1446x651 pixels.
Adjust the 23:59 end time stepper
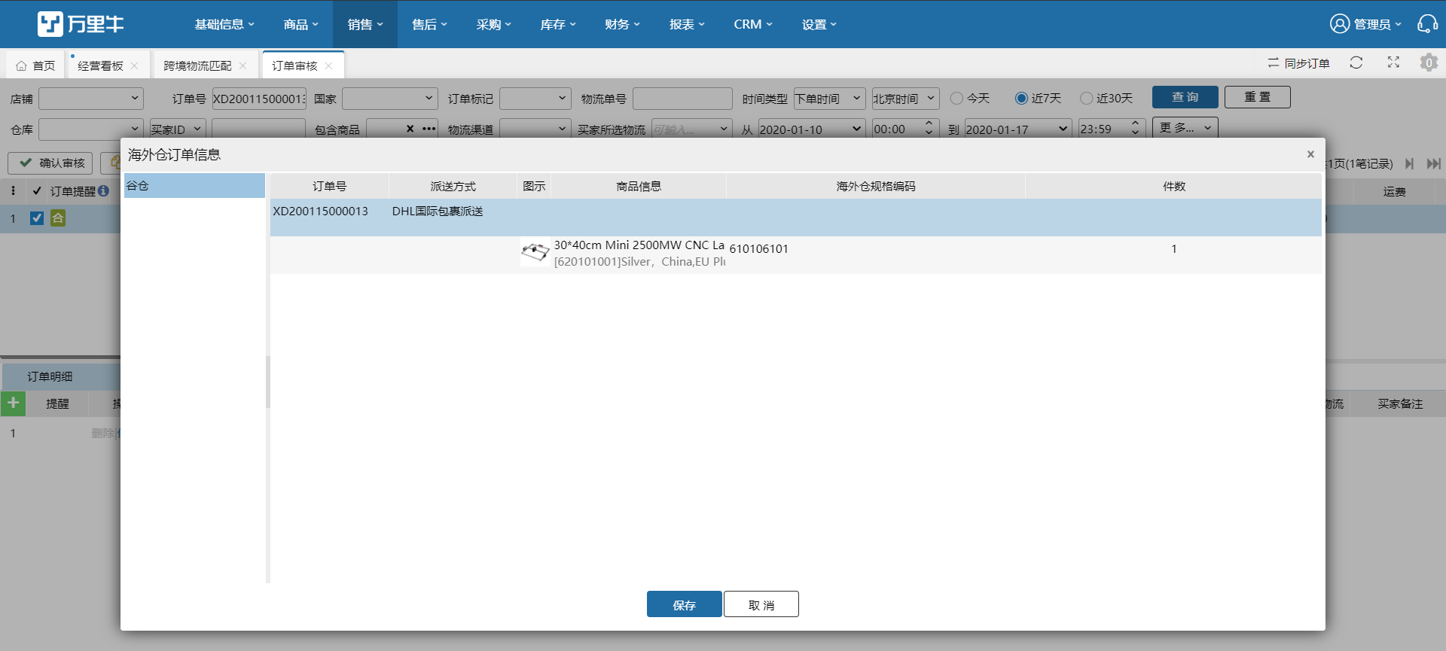tap(1135, 129)
